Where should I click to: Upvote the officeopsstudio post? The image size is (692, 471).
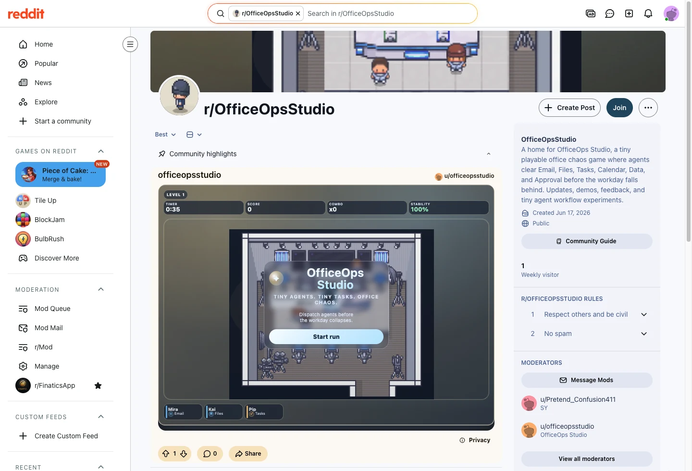pos(166,454)
